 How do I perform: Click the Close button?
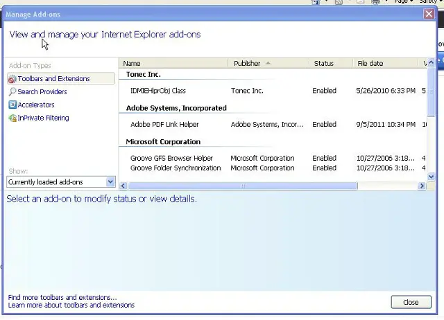(x=411, y=302)
